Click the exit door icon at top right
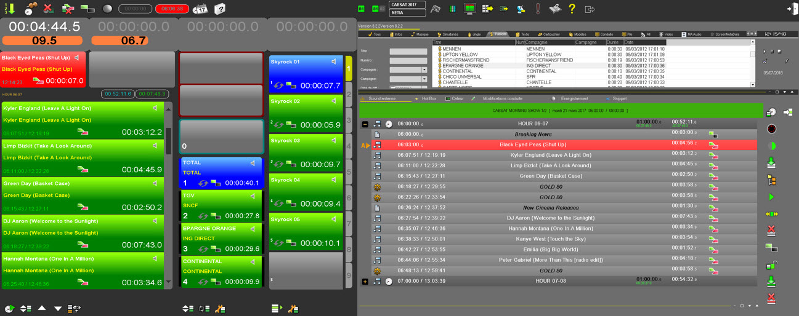The height and width of the screenshot is (316, 799). point(792,9)
